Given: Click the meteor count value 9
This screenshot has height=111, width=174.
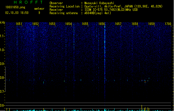Looking at the screenshot, I should click(x=39, y=13).
